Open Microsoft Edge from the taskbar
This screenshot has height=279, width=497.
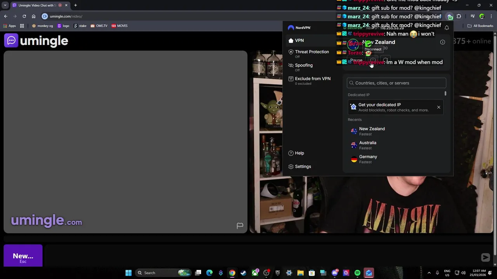(209, 273)
